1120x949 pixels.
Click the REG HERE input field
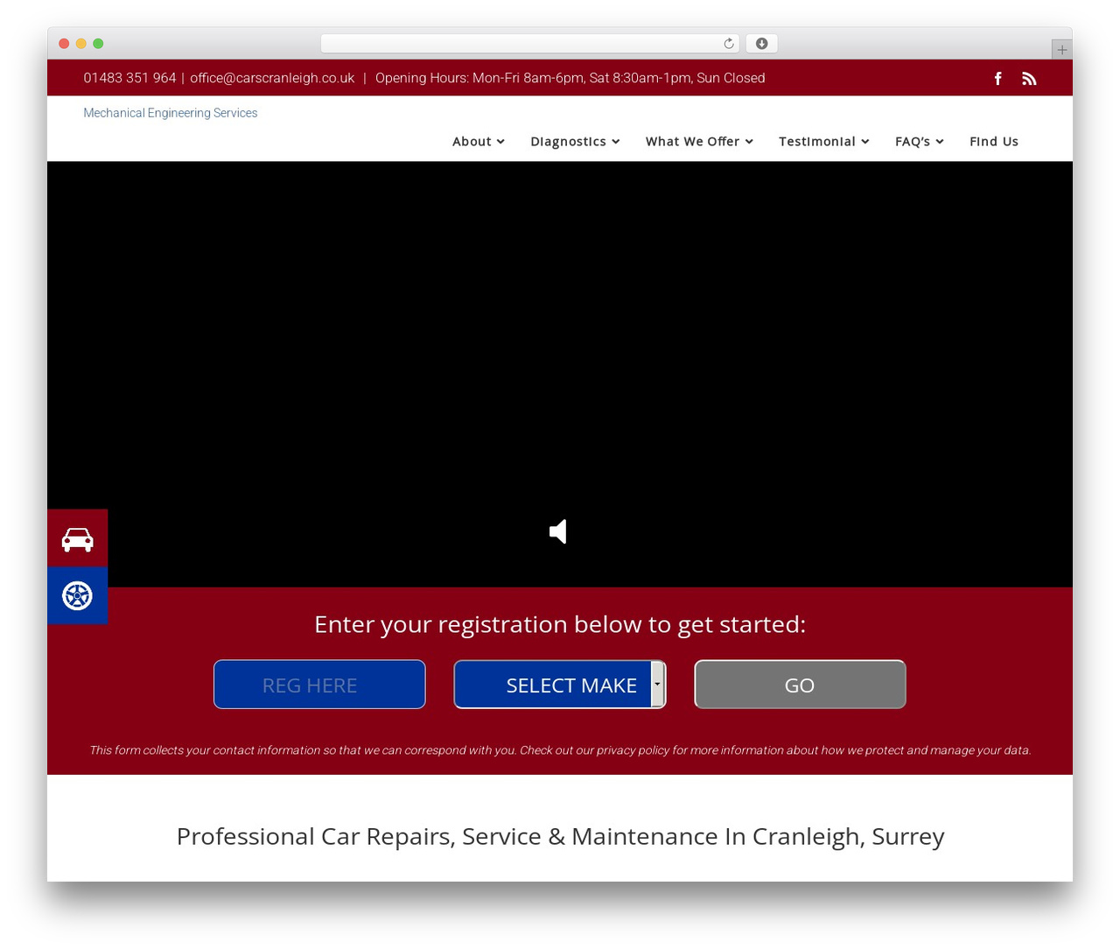coord(319,685)
